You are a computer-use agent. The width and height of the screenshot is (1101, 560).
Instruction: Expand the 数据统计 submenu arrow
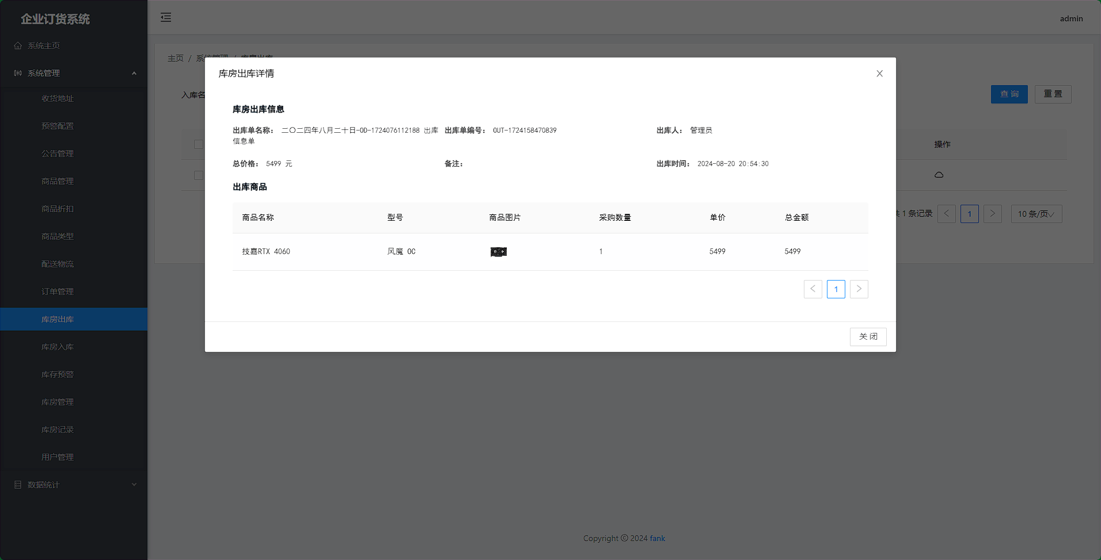pyautogui.click(x=134, y=485)
